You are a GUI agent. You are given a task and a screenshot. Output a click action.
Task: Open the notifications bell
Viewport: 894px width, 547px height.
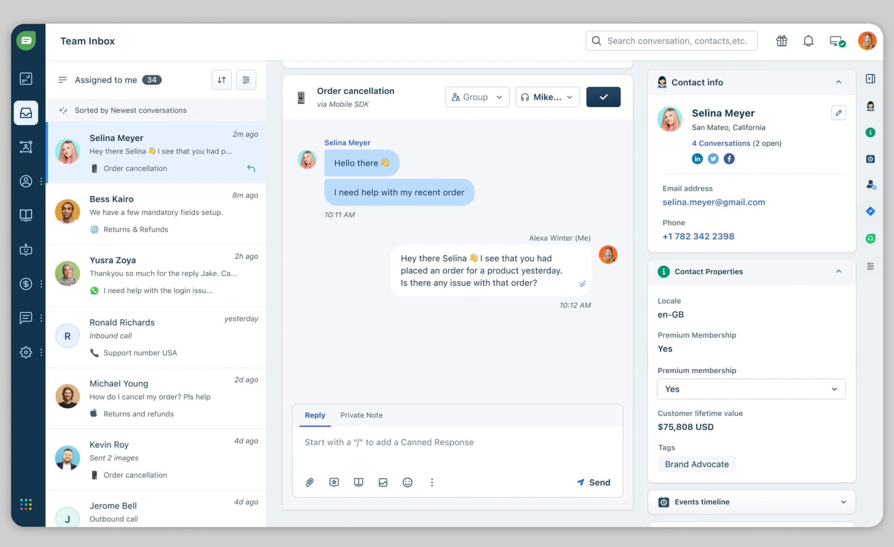(x=808, y=41)
